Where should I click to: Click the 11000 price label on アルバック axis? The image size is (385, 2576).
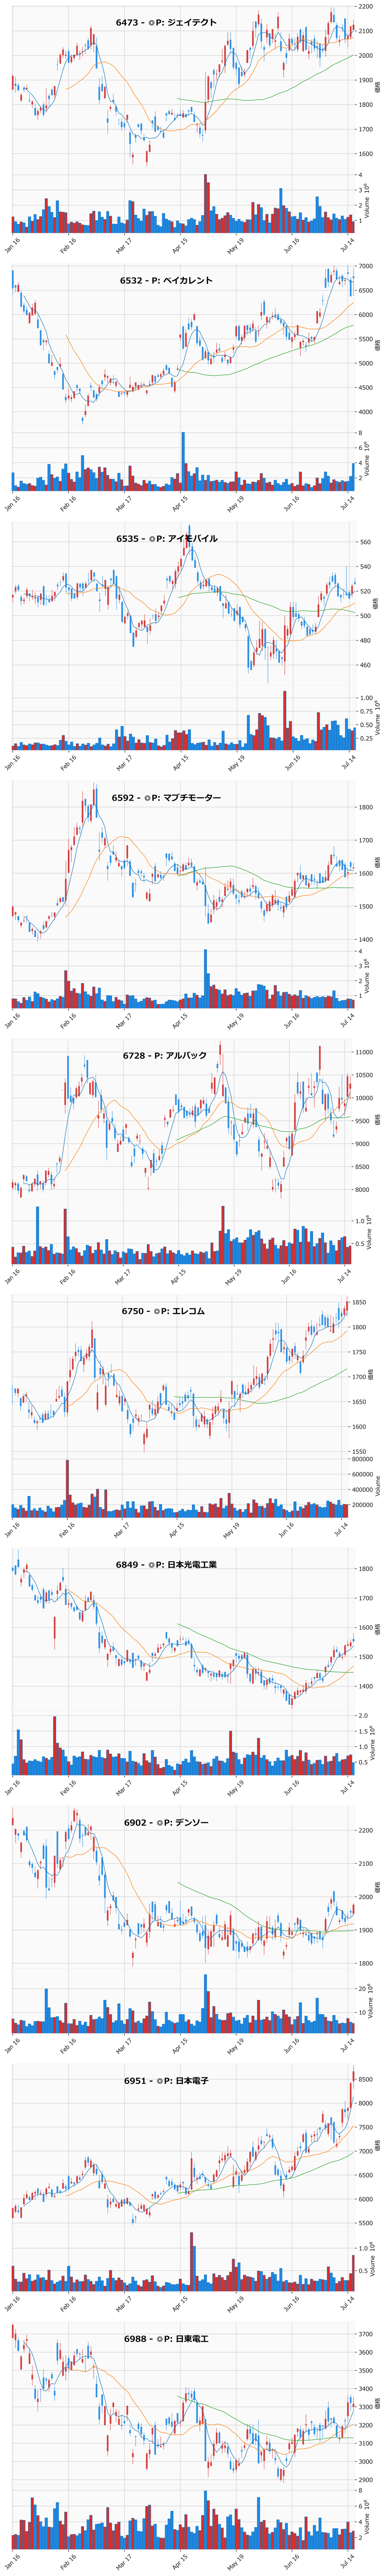365,1052
